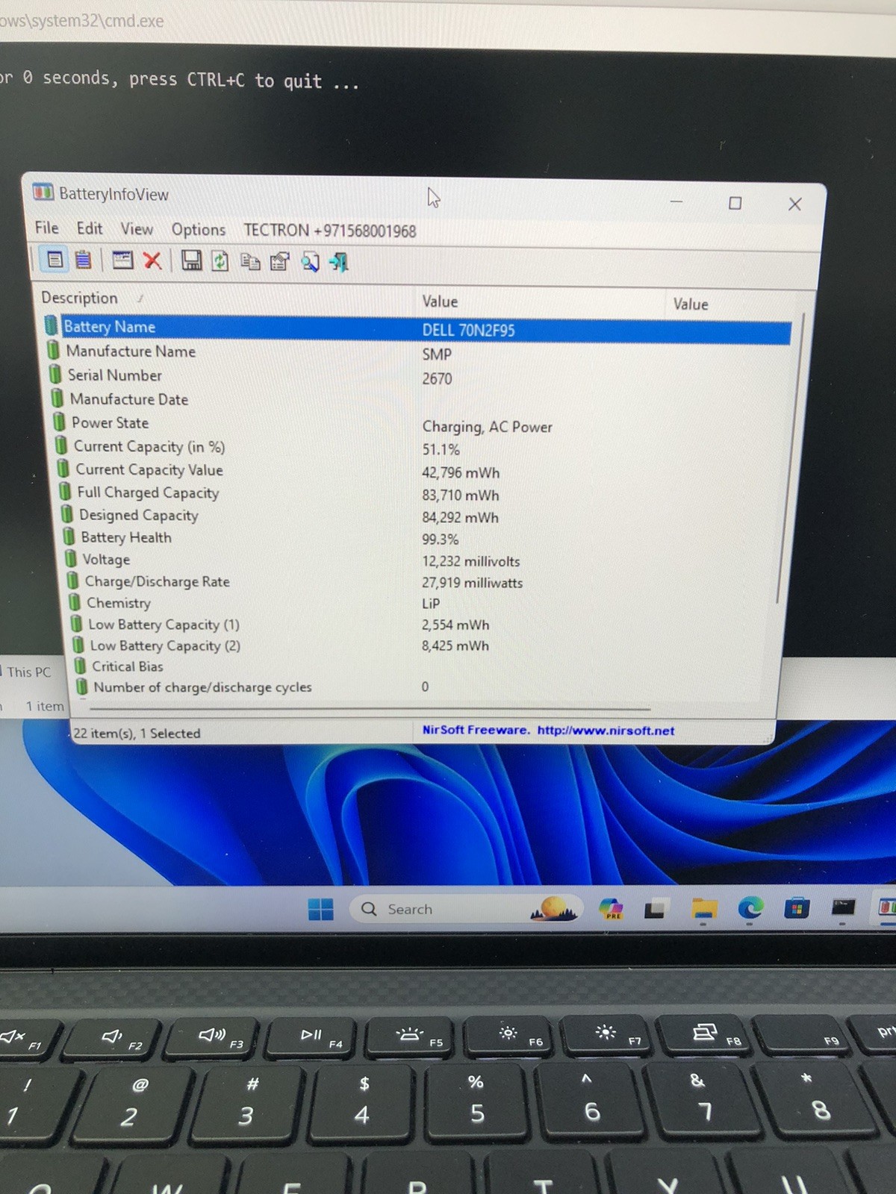Click the Charging, AC Power value
Viewport: 896px width, 1194px height.
pyautogui.click(x=488, y=426)
